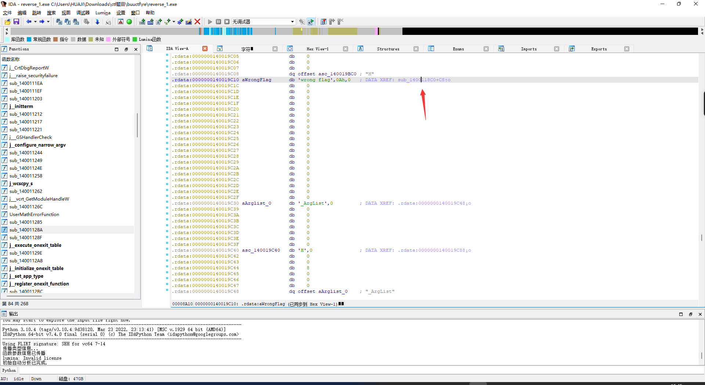Screen dimensions: 705x385
Task: Open the 跳转 menu
Action: [37, 13]
